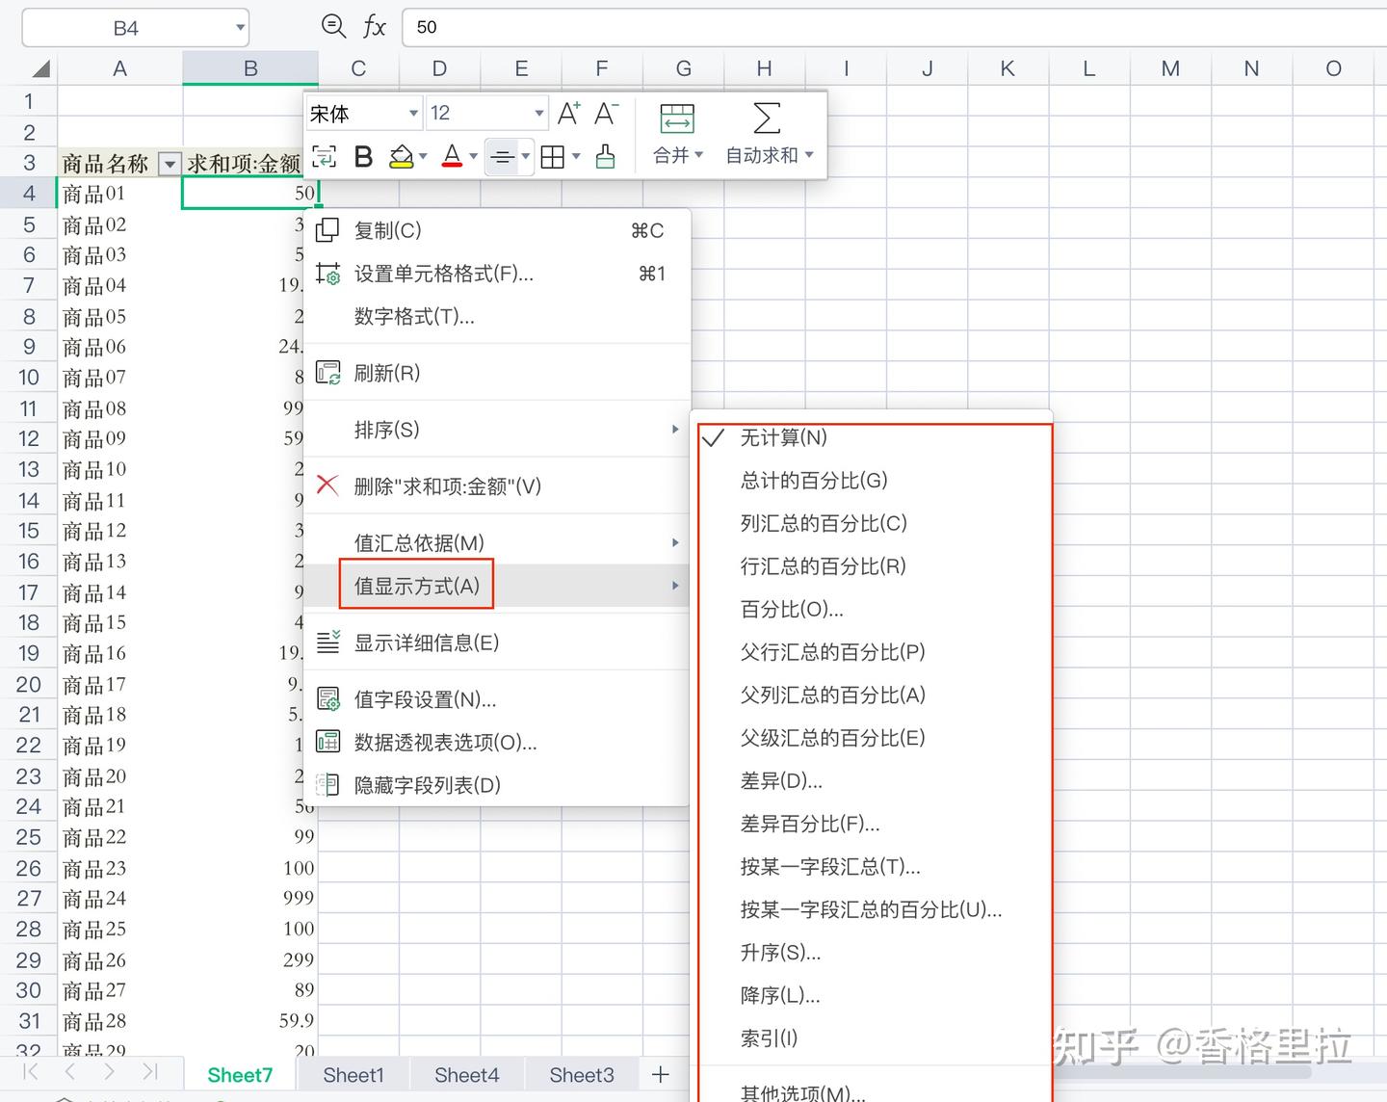Click the merge cells icon
Viewport: 1387px width, 1102px height.
(677, 118)
